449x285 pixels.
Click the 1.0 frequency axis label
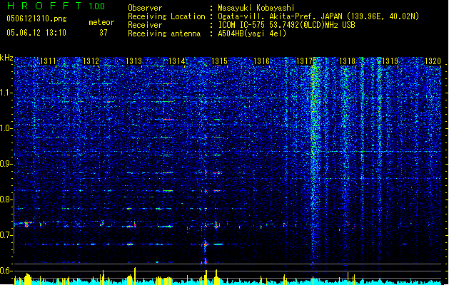[x=6, y=129]
